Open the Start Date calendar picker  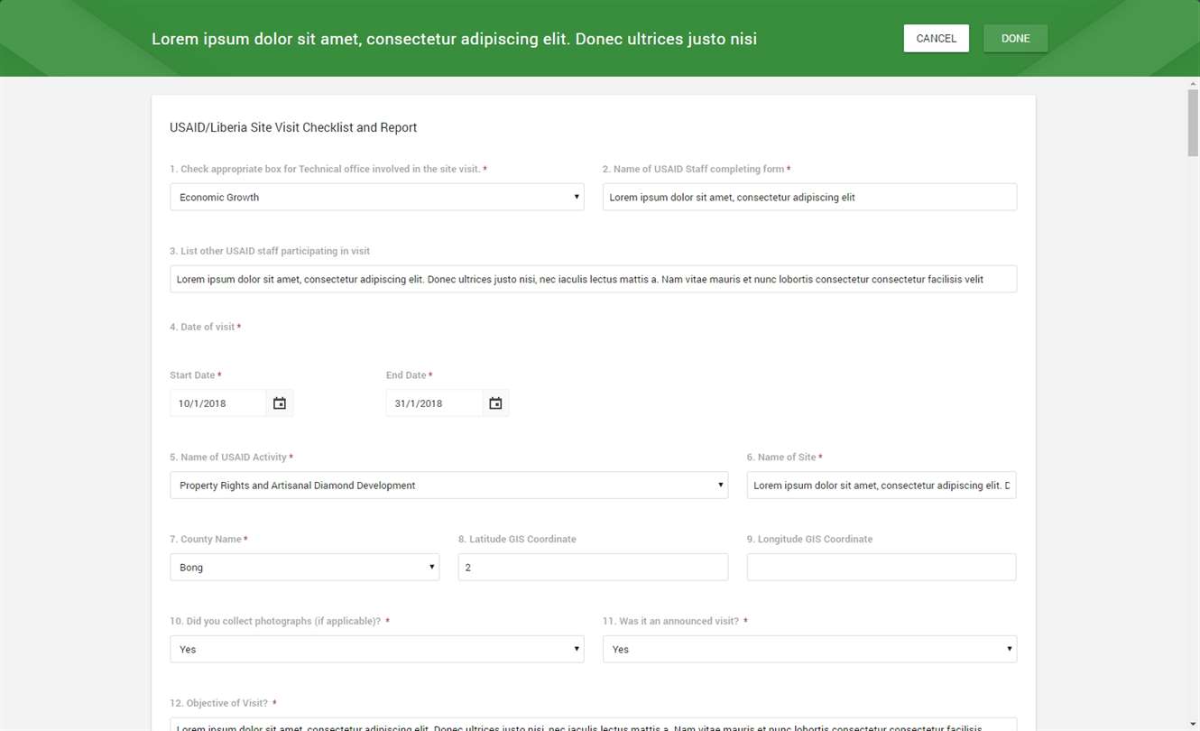[280, 403]
